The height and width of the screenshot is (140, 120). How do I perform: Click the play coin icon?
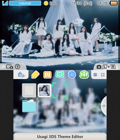click(x=46, y=3)
